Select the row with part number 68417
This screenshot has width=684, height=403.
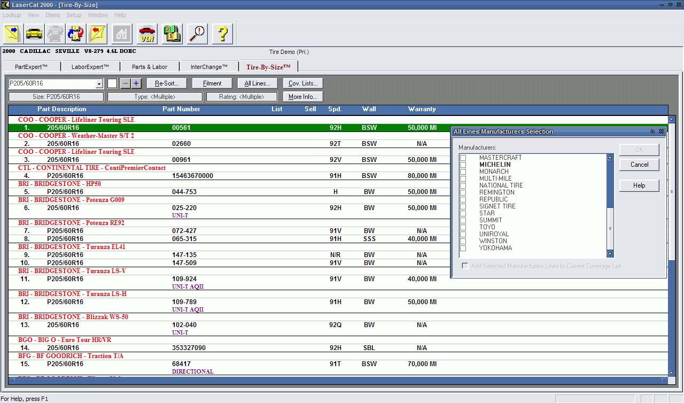tap(338, 364)
